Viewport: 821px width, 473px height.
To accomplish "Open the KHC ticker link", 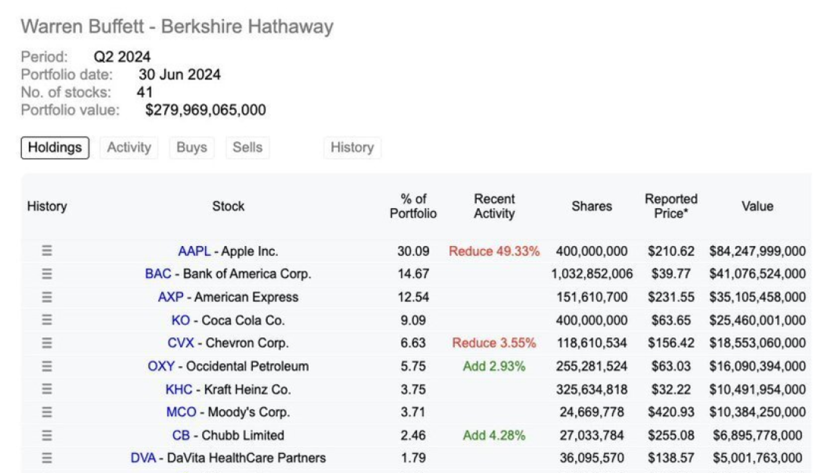I will coord(179,389).
